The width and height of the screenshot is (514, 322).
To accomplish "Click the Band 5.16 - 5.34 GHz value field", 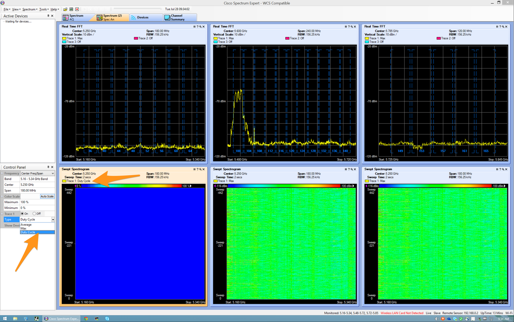I will coord(37,179).
